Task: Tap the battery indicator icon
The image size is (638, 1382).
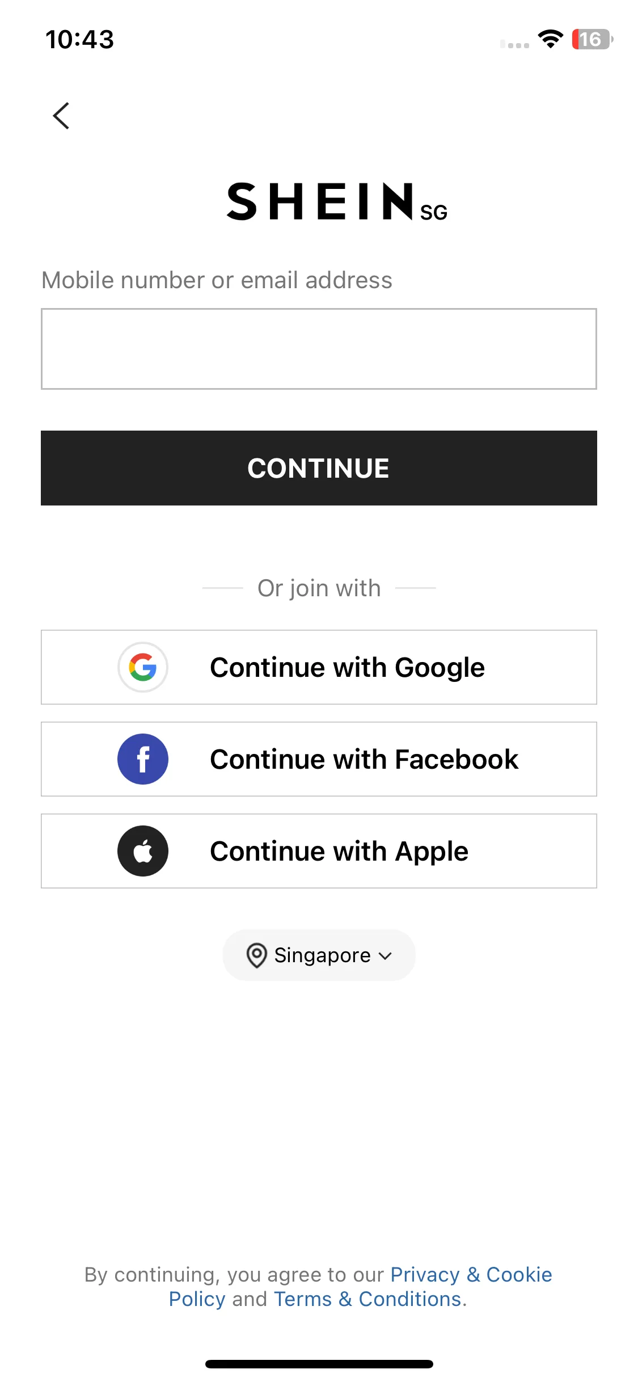Action: [592, 39]
